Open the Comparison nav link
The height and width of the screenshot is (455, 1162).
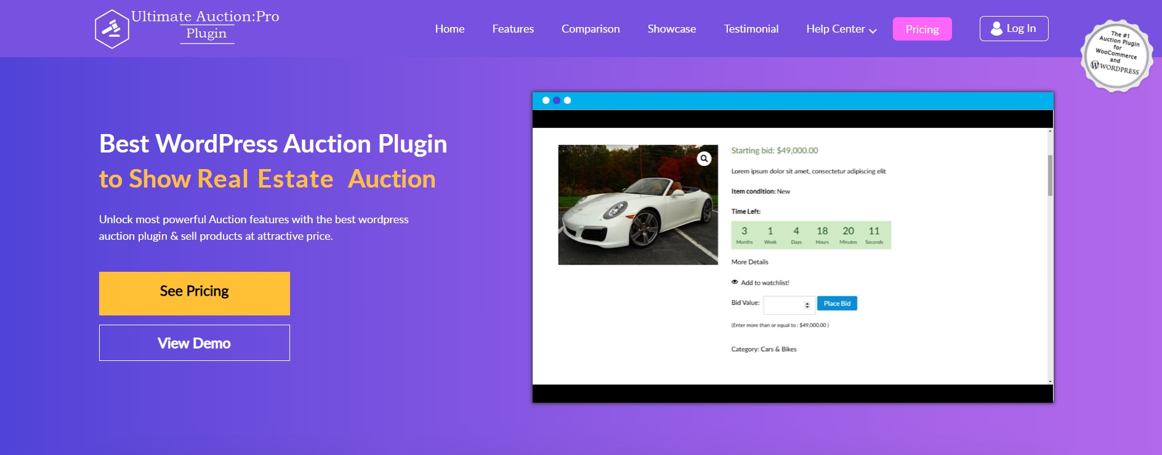pos(591,29)
